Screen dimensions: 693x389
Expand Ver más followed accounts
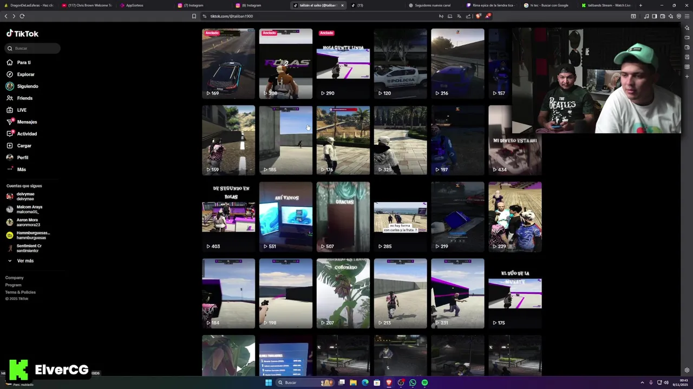click(x=21, y=261)
